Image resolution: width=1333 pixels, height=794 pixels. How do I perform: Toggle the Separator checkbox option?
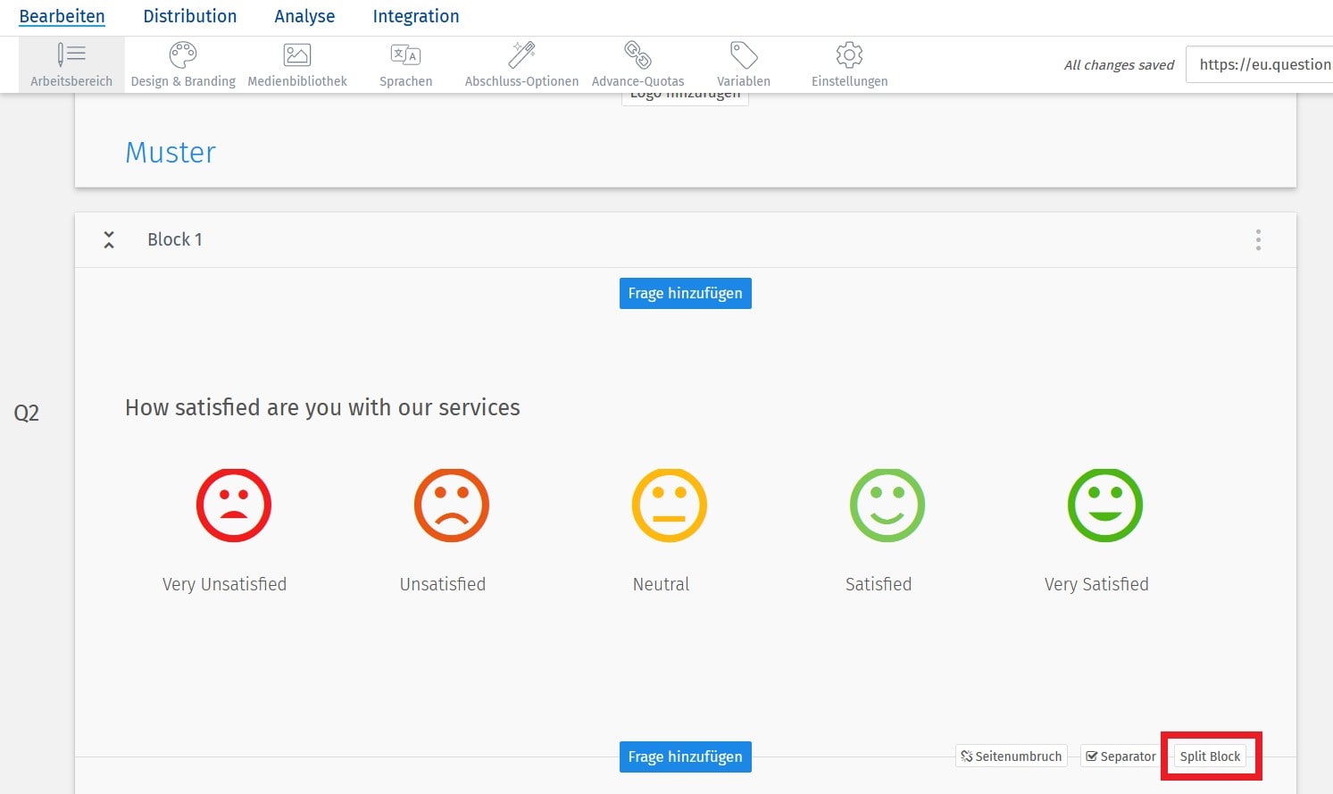(1119, 756)
